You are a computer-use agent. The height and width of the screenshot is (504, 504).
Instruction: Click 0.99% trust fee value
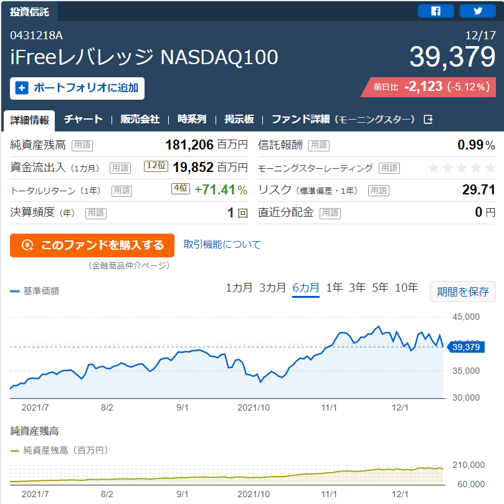click(476, 145)
